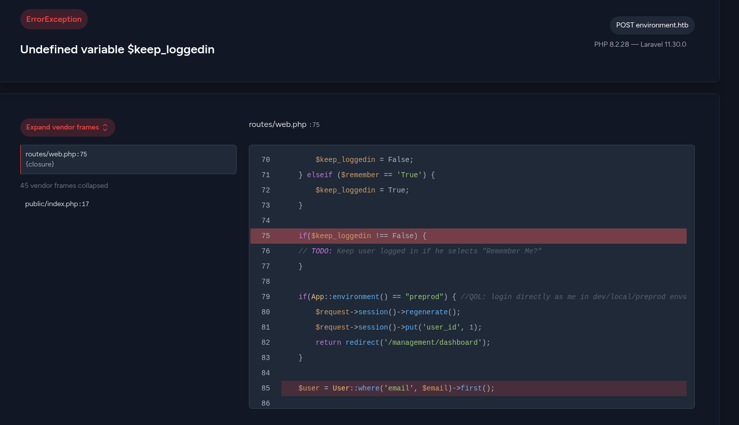Click line 81 session put 'user_id' statement
The image size is (739, 425).
(399, 328)
